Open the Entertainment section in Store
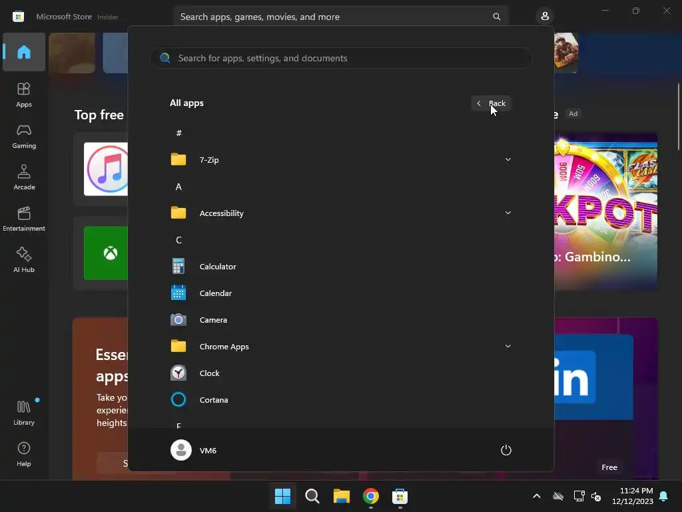This screenshot has height=512, width=682. coord(24,219)
